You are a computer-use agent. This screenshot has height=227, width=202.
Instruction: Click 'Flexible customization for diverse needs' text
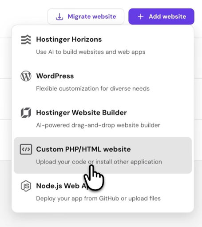click(93, 88)
